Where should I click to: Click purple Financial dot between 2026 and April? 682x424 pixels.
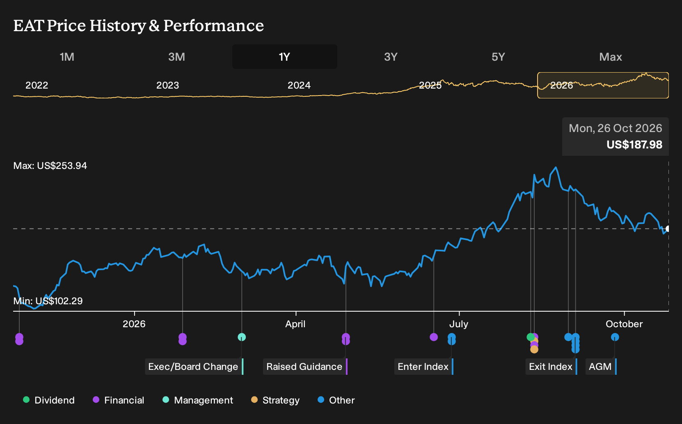point(183,339)
